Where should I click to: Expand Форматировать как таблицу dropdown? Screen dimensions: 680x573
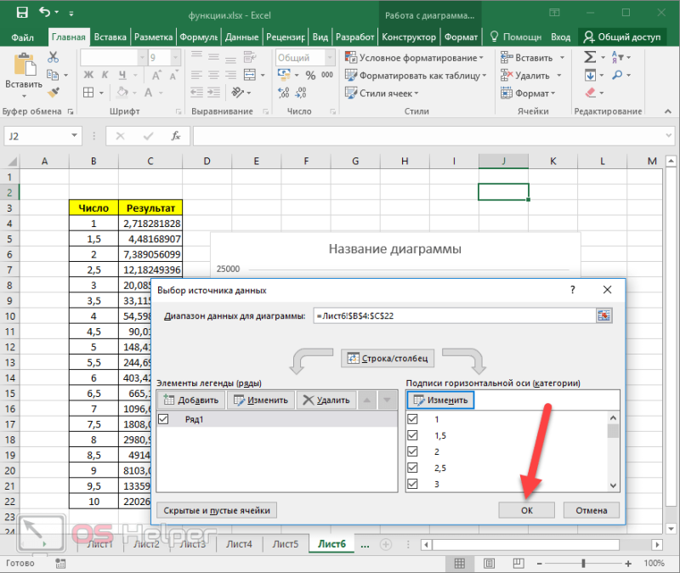coord(484,76)
